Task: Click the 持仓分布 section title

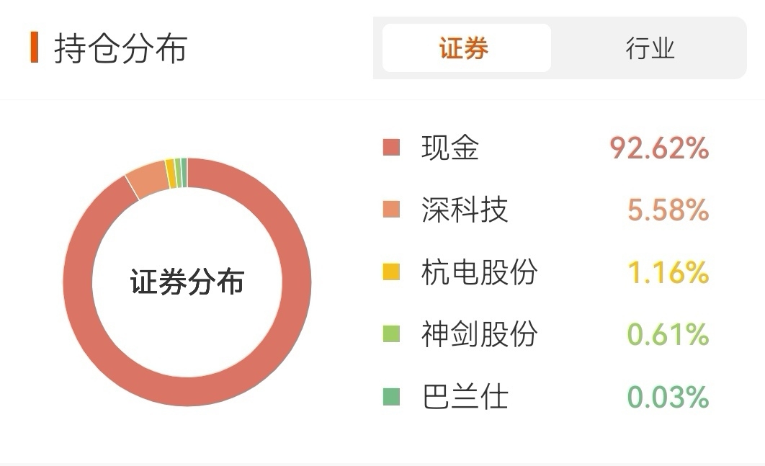Action: (x=120, y=48)
